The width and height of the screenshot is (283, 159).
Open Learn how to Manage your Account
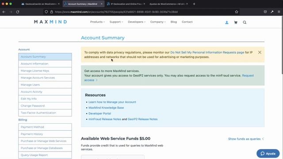112,102
